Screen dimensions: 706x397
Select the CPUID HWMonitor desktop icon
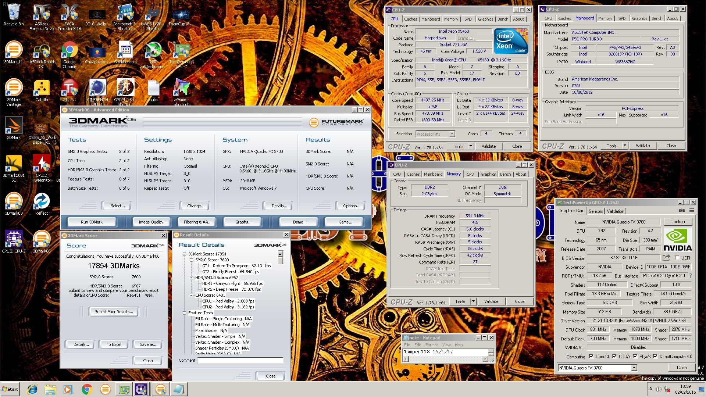[42, 168]
